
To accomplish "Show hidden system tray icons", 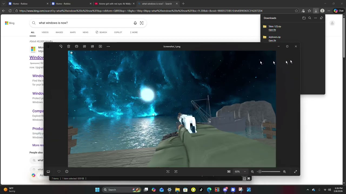I will 308,190.
